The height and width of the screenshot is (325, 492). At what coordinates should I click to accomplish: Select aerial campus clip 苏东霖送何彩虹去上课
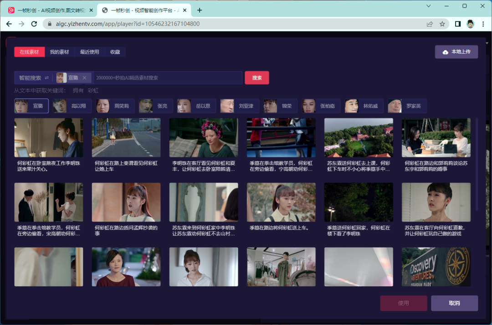(359, 138)
